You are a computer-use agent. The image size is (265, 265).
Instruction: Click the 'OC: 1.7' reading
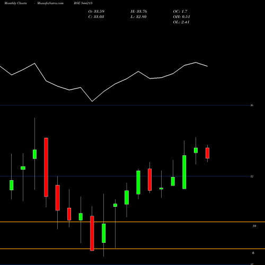(180, 12)
